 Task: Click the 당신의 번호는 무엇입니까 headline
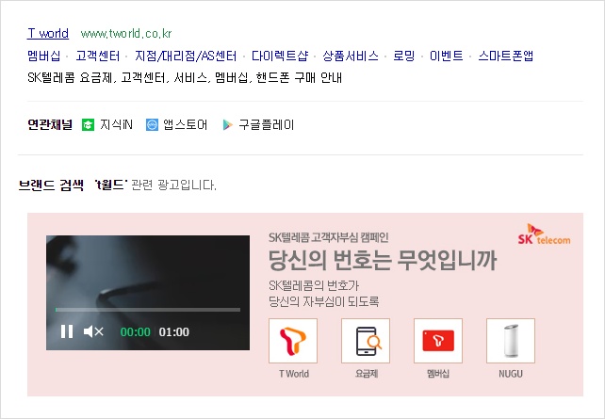tap(383, 260)
